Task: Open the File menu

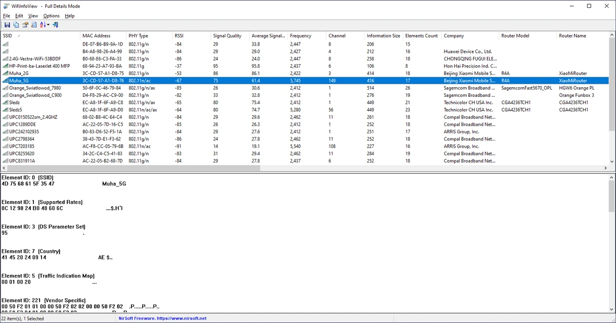Action: [x=6, y=16]
